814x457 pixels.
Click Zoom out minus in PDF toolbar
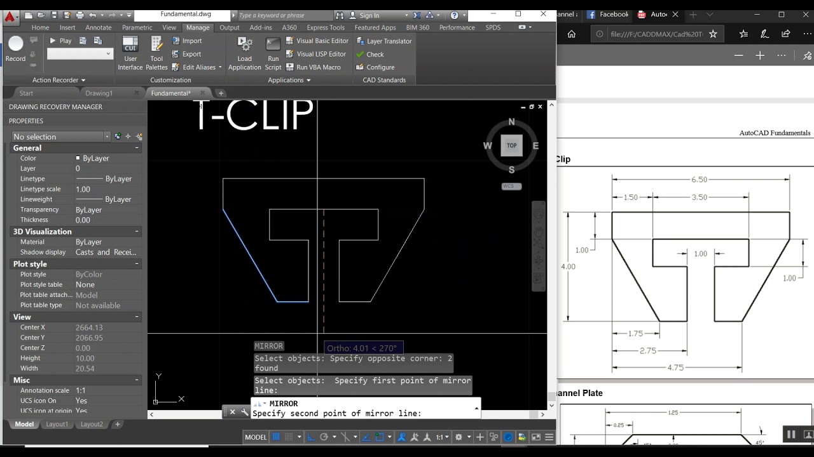(x=738, y=55)
